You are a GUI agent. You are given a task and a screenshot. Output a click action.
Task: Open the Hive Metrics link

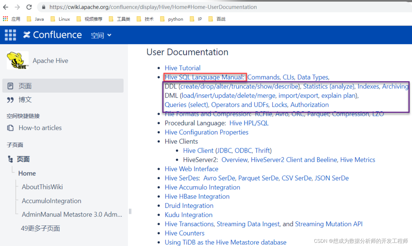(357, 160)
